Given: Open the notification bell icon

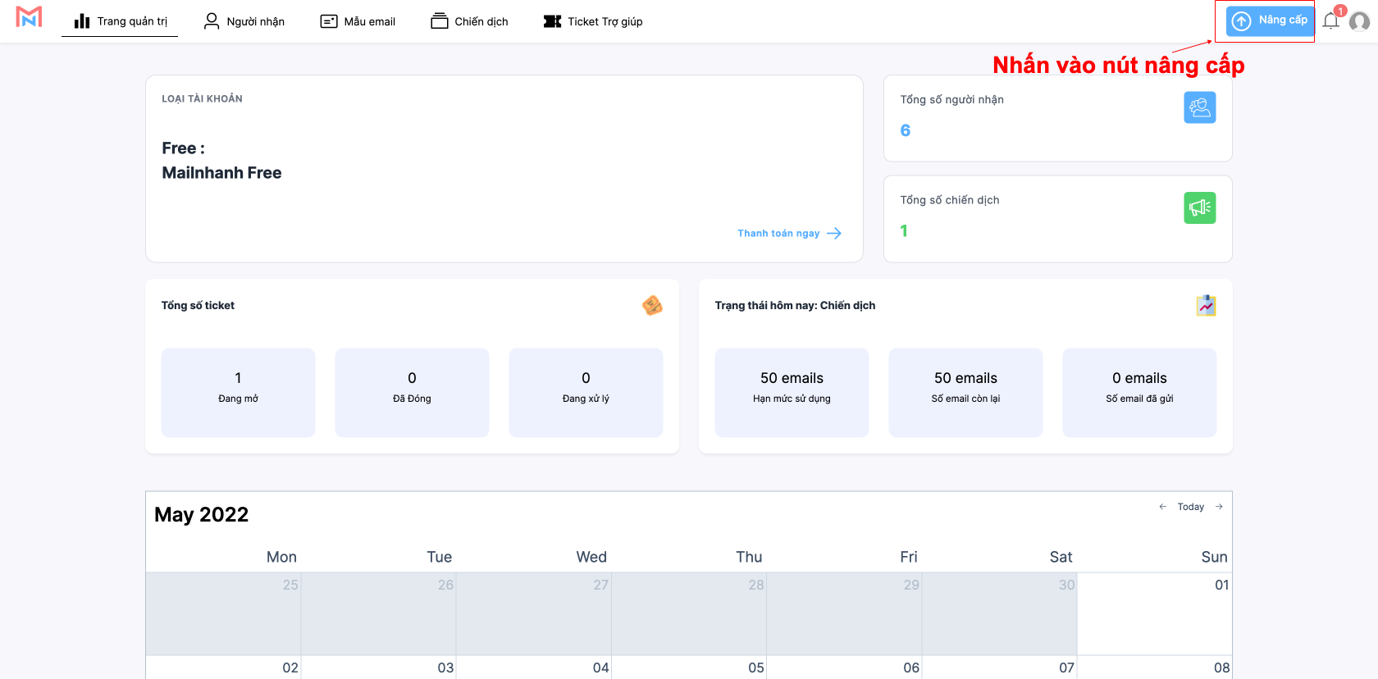Looking at the screenshot, I should point(1330,21).
